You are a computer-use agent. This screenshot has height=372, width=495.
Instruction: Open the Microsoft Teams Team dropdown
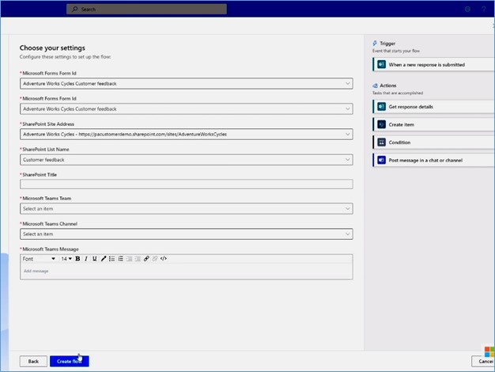(187, 209)
